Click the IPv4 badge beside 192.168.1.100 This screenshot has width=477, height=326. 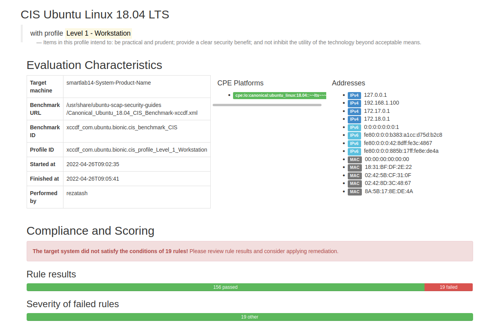point(354,103)
